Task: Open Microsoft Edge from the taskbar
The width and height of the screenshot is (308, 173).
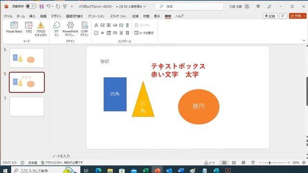Action: click(x=98, y=171)
